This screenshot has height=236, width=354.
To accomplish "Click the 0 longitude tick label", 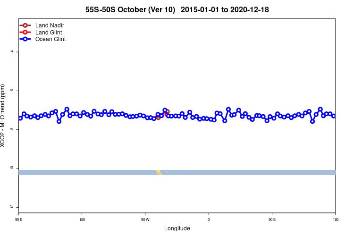I will tap(209, 219).
